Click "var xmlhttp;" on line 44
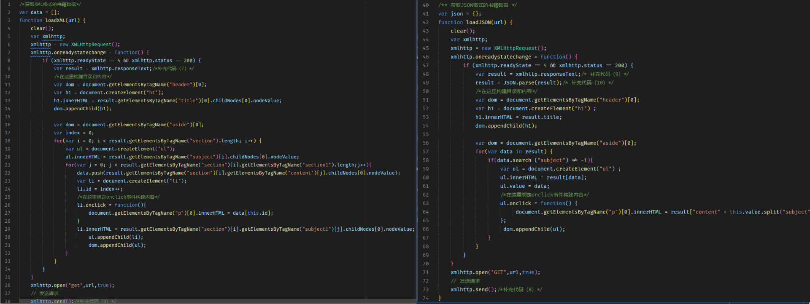This screenshot has height=304, width=810. tap(469, 39)
